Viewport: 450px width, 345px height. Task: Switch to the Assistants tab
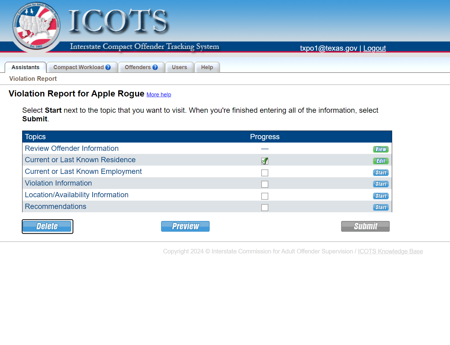click(x=26, y=67)
